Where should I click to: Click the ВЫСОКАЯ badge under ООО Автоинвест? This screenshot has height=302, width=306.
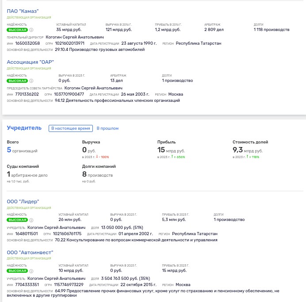point(17,271)
